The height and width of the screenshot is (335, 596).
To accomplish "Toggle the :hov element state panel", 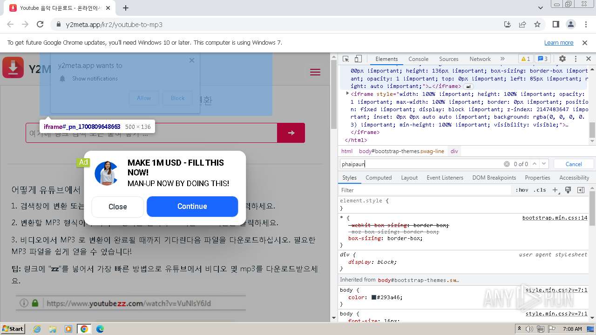I will click(x=522, y=190).
